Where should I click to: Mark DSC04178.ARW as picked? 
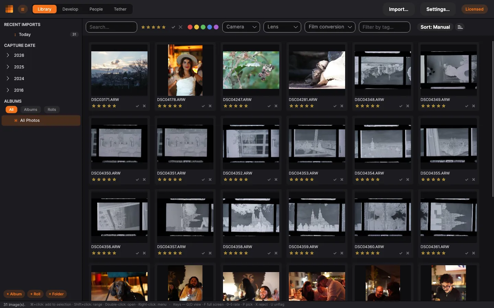(203, 106)
